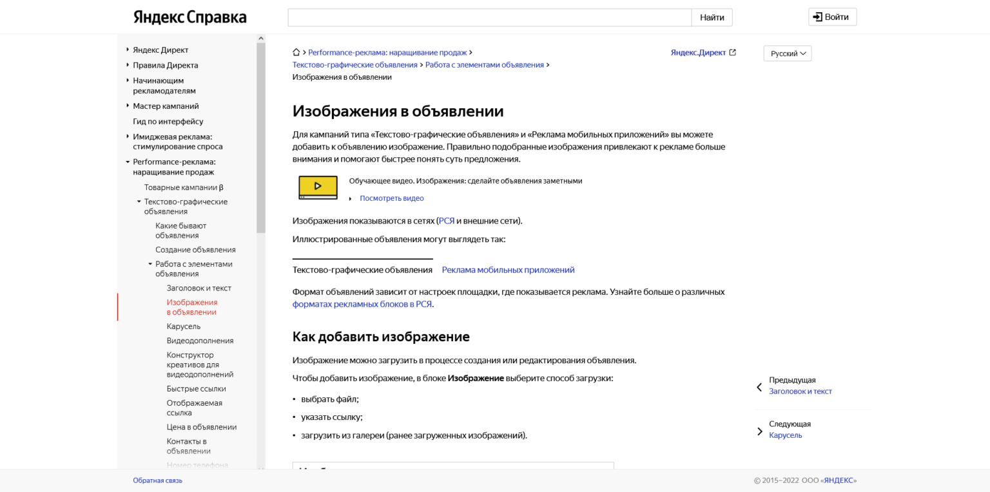Expand Начинающим рекламодателям section
The width and height of the screenshot is (990, 492).
pyautogui.click(x=128, y=80)
